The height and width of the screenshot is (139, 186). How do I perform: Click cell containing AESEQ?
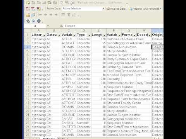coord(69,87)
